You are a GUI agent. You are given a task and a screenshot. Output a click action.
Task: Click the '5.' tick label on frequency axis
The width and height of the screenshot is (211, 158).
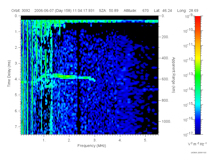point(146,140)
